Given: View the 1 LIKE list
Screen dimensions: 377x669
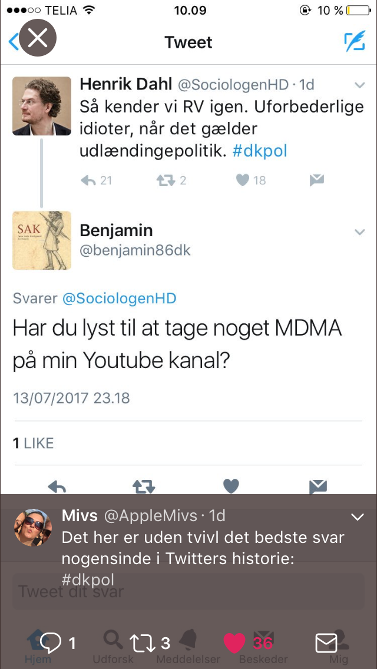Looking at the screenshot, I should pyautogui.click(x=34, y=443).
